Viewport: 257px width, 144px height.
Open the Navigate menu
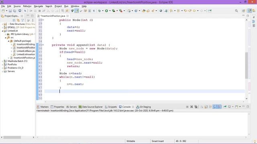pyautogui.click(x=39, y=6)
